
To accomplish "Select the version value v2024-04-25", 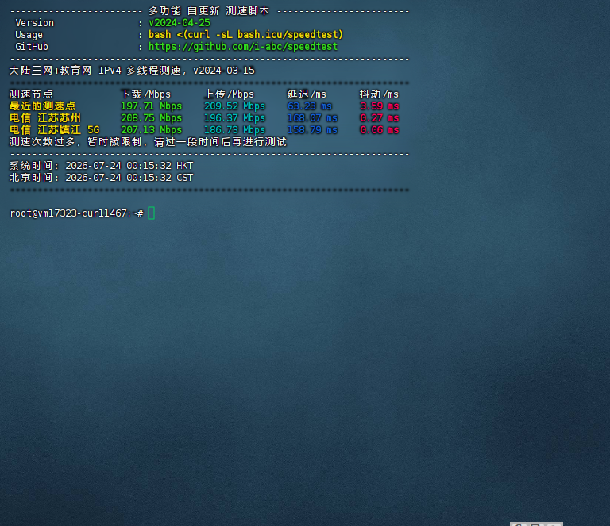I will (x=180, y=23).
